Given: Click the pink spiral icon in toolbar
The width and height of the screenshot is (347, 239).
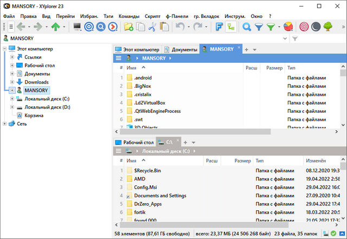Looking at the screenshot, I should [x=304, y=26].
